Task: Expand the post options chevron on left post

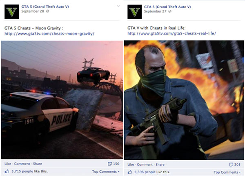Action: (x=118, y=6)
